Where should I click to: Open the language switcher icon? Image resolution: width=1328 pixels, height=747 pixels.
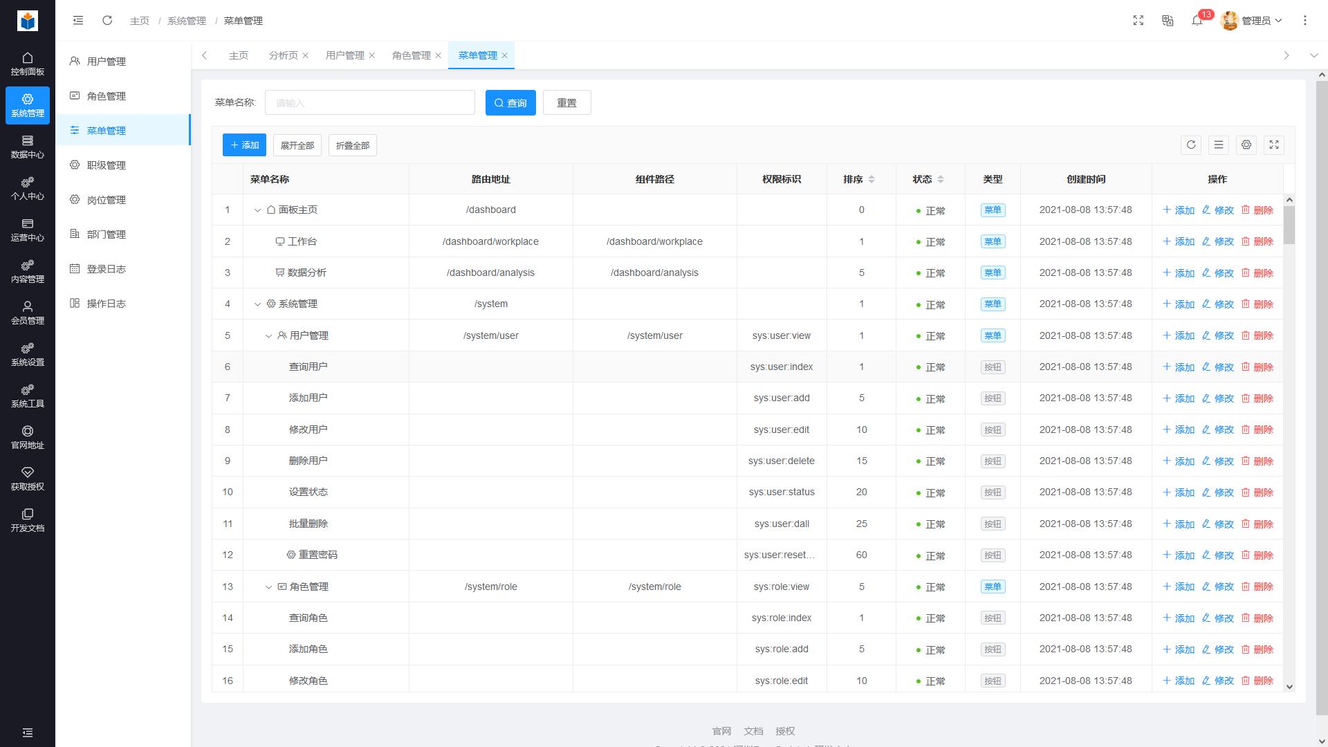point(1168,21)
